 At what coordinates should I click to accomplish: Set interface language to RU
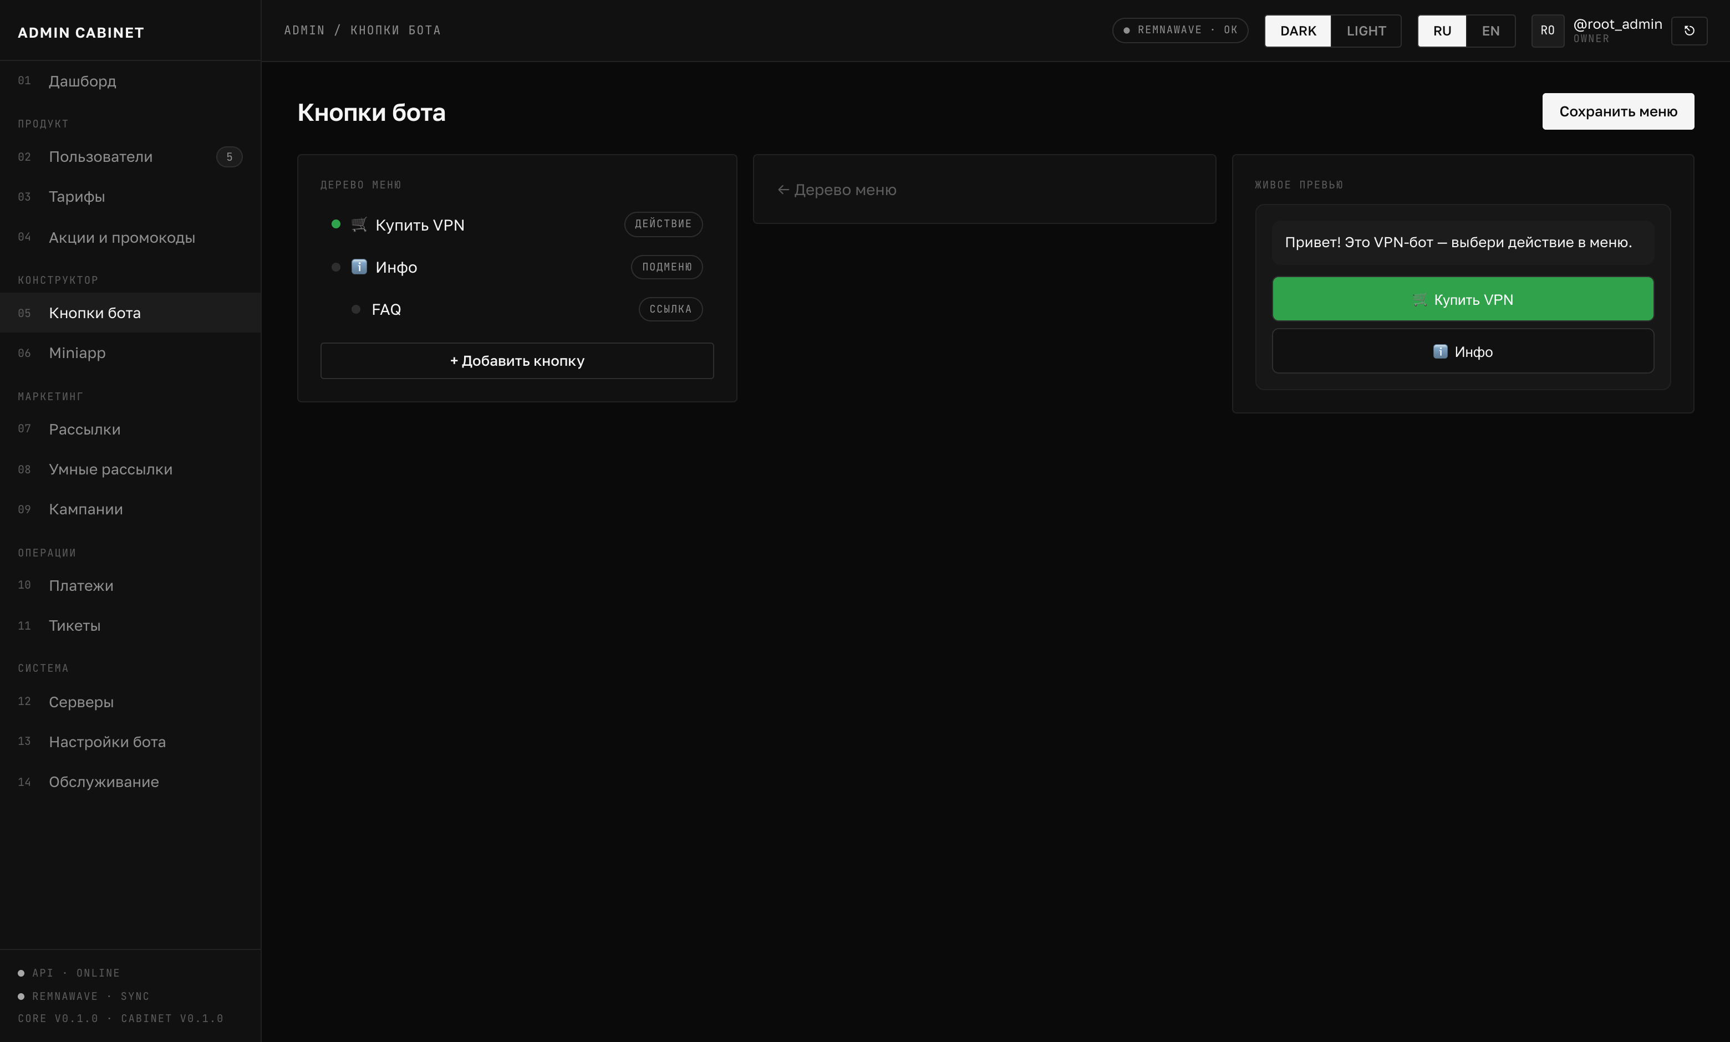(x=1442, y=31)
